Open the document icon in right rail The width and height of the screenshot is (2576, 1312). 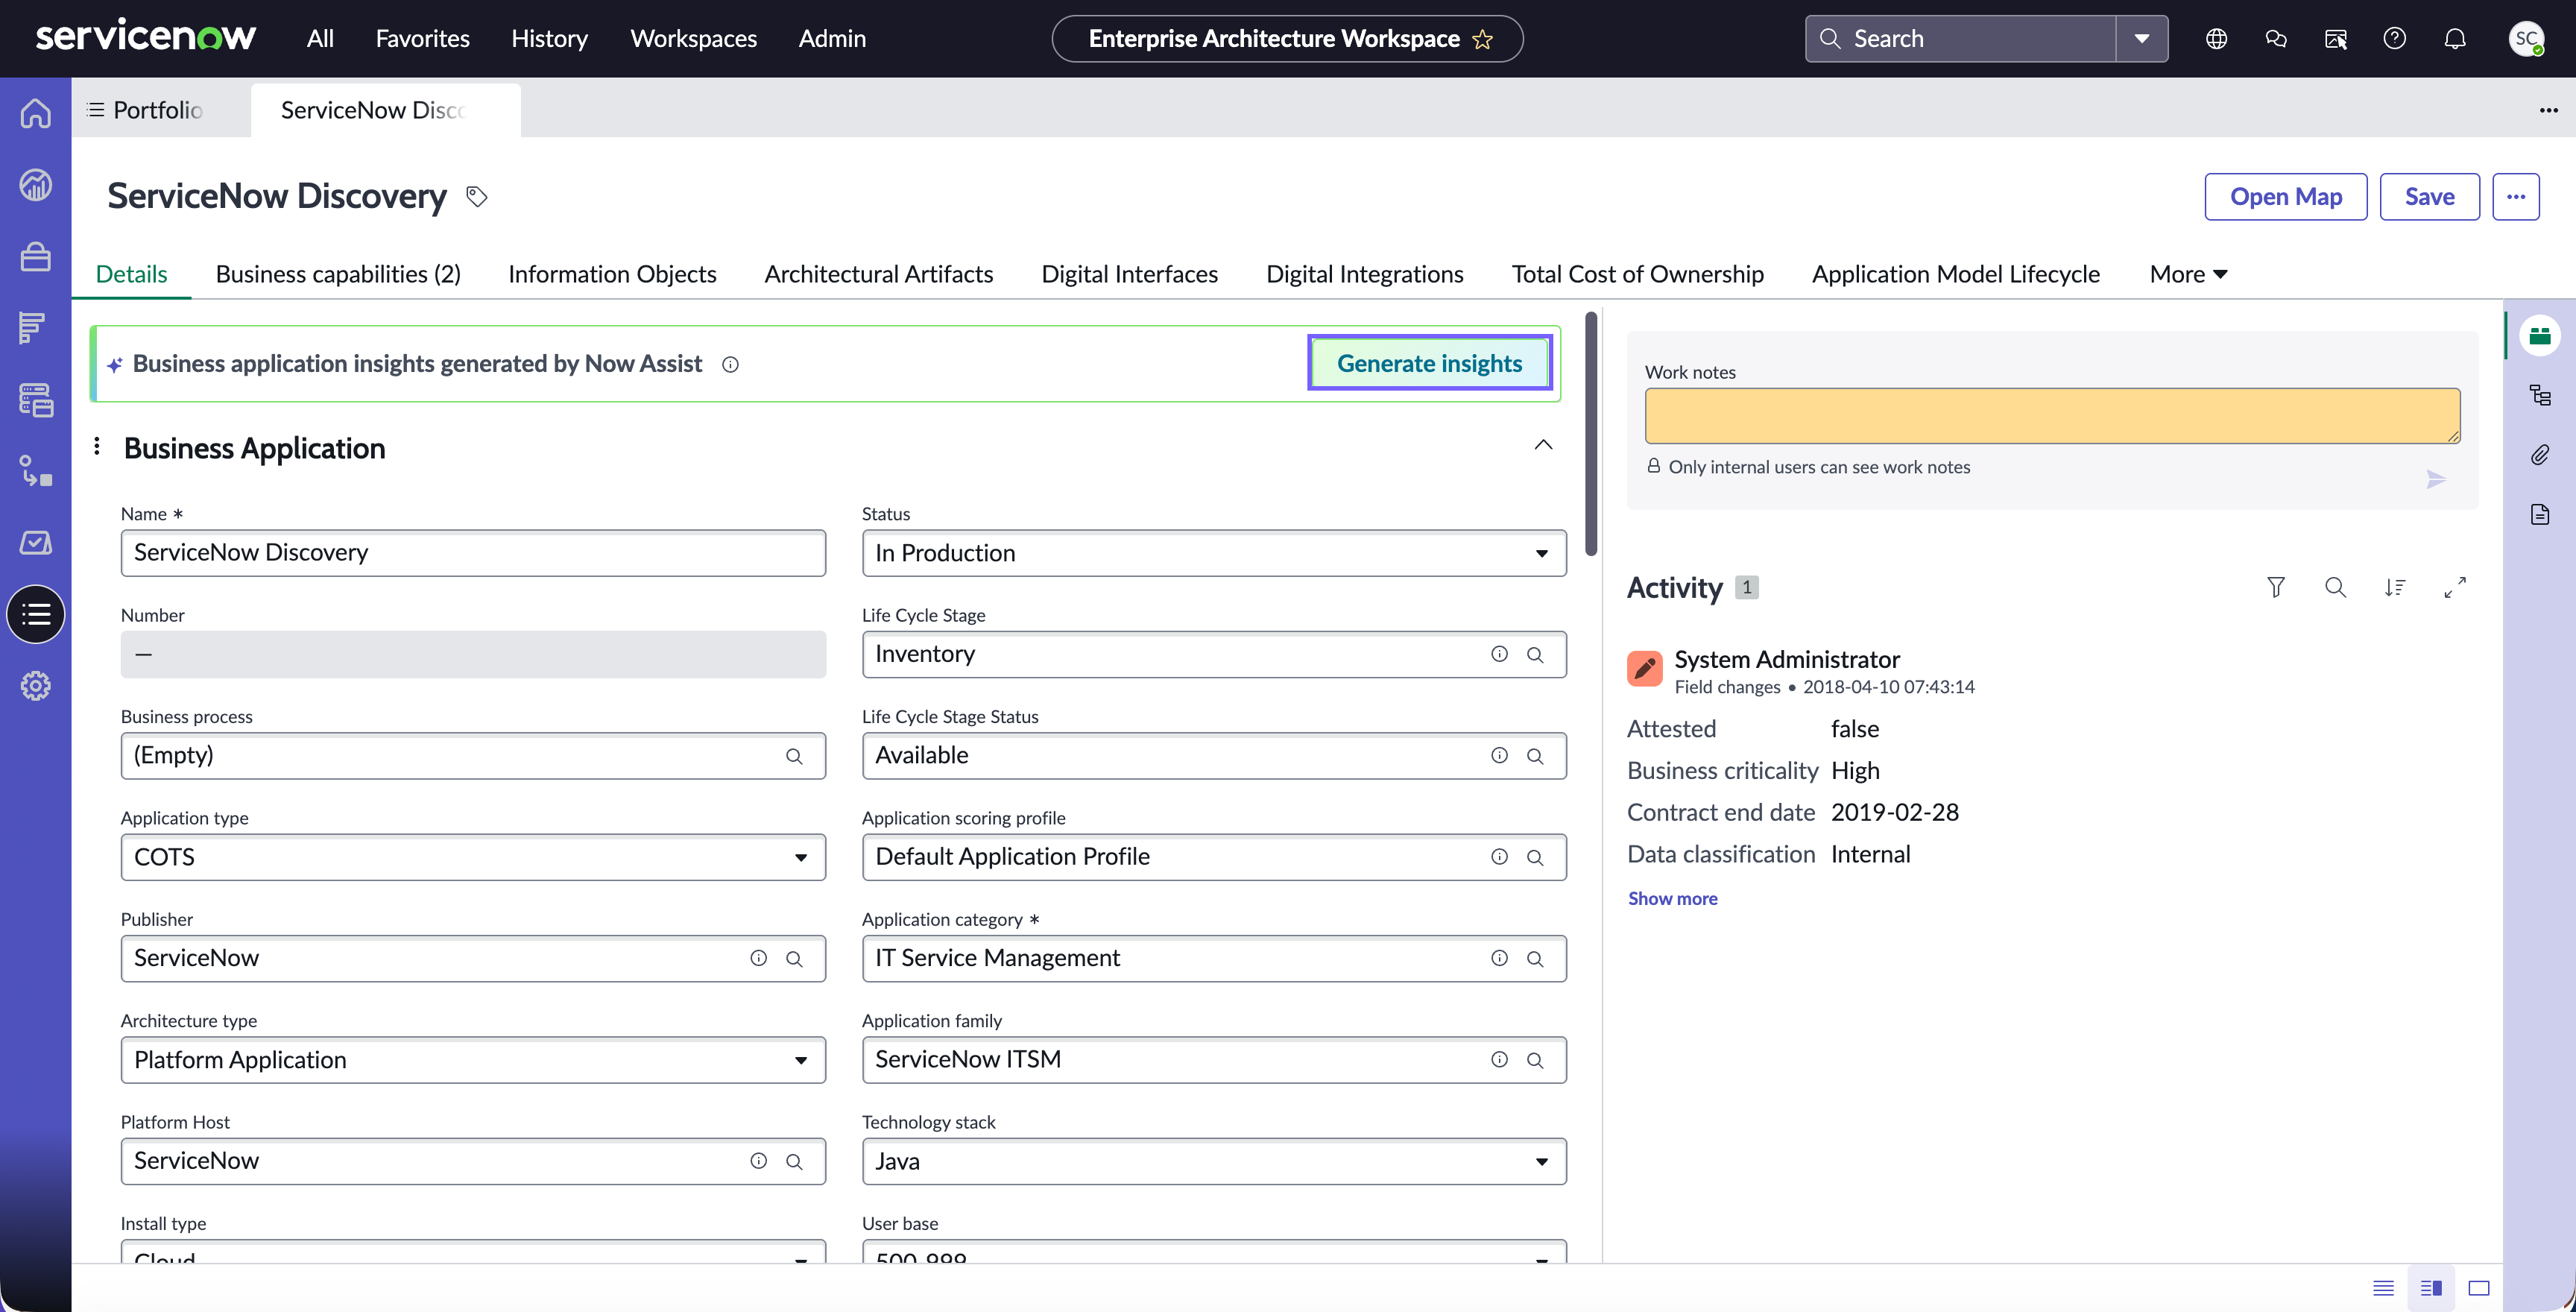(2540, 514)
